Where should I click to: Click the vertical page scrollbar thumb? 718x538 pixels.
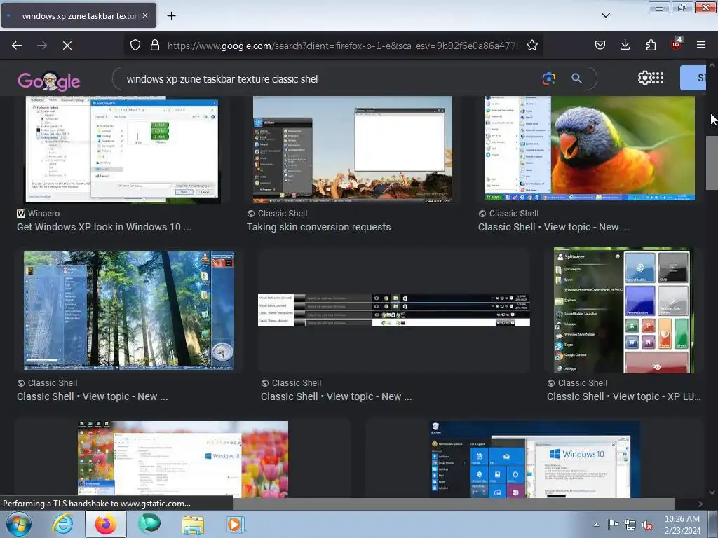click(712, 163)
